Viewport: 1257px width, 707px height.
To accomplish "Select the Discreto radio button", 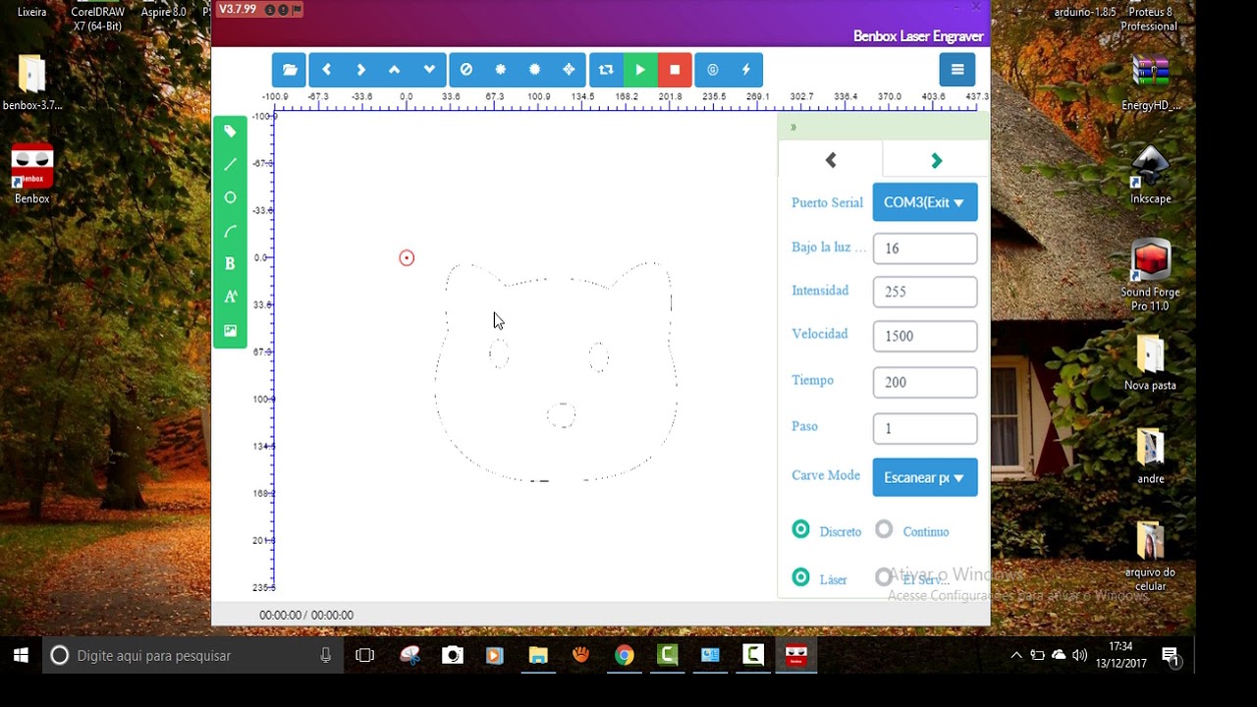I will pos(801,529).
